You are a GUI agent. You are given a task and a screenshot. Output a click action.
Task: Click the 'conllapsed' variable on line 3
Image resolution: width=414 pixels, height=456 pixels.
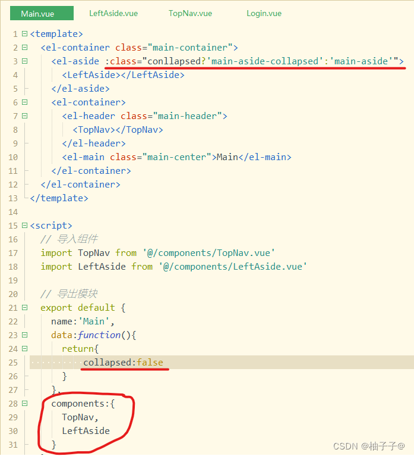click(x=174, y=61)
